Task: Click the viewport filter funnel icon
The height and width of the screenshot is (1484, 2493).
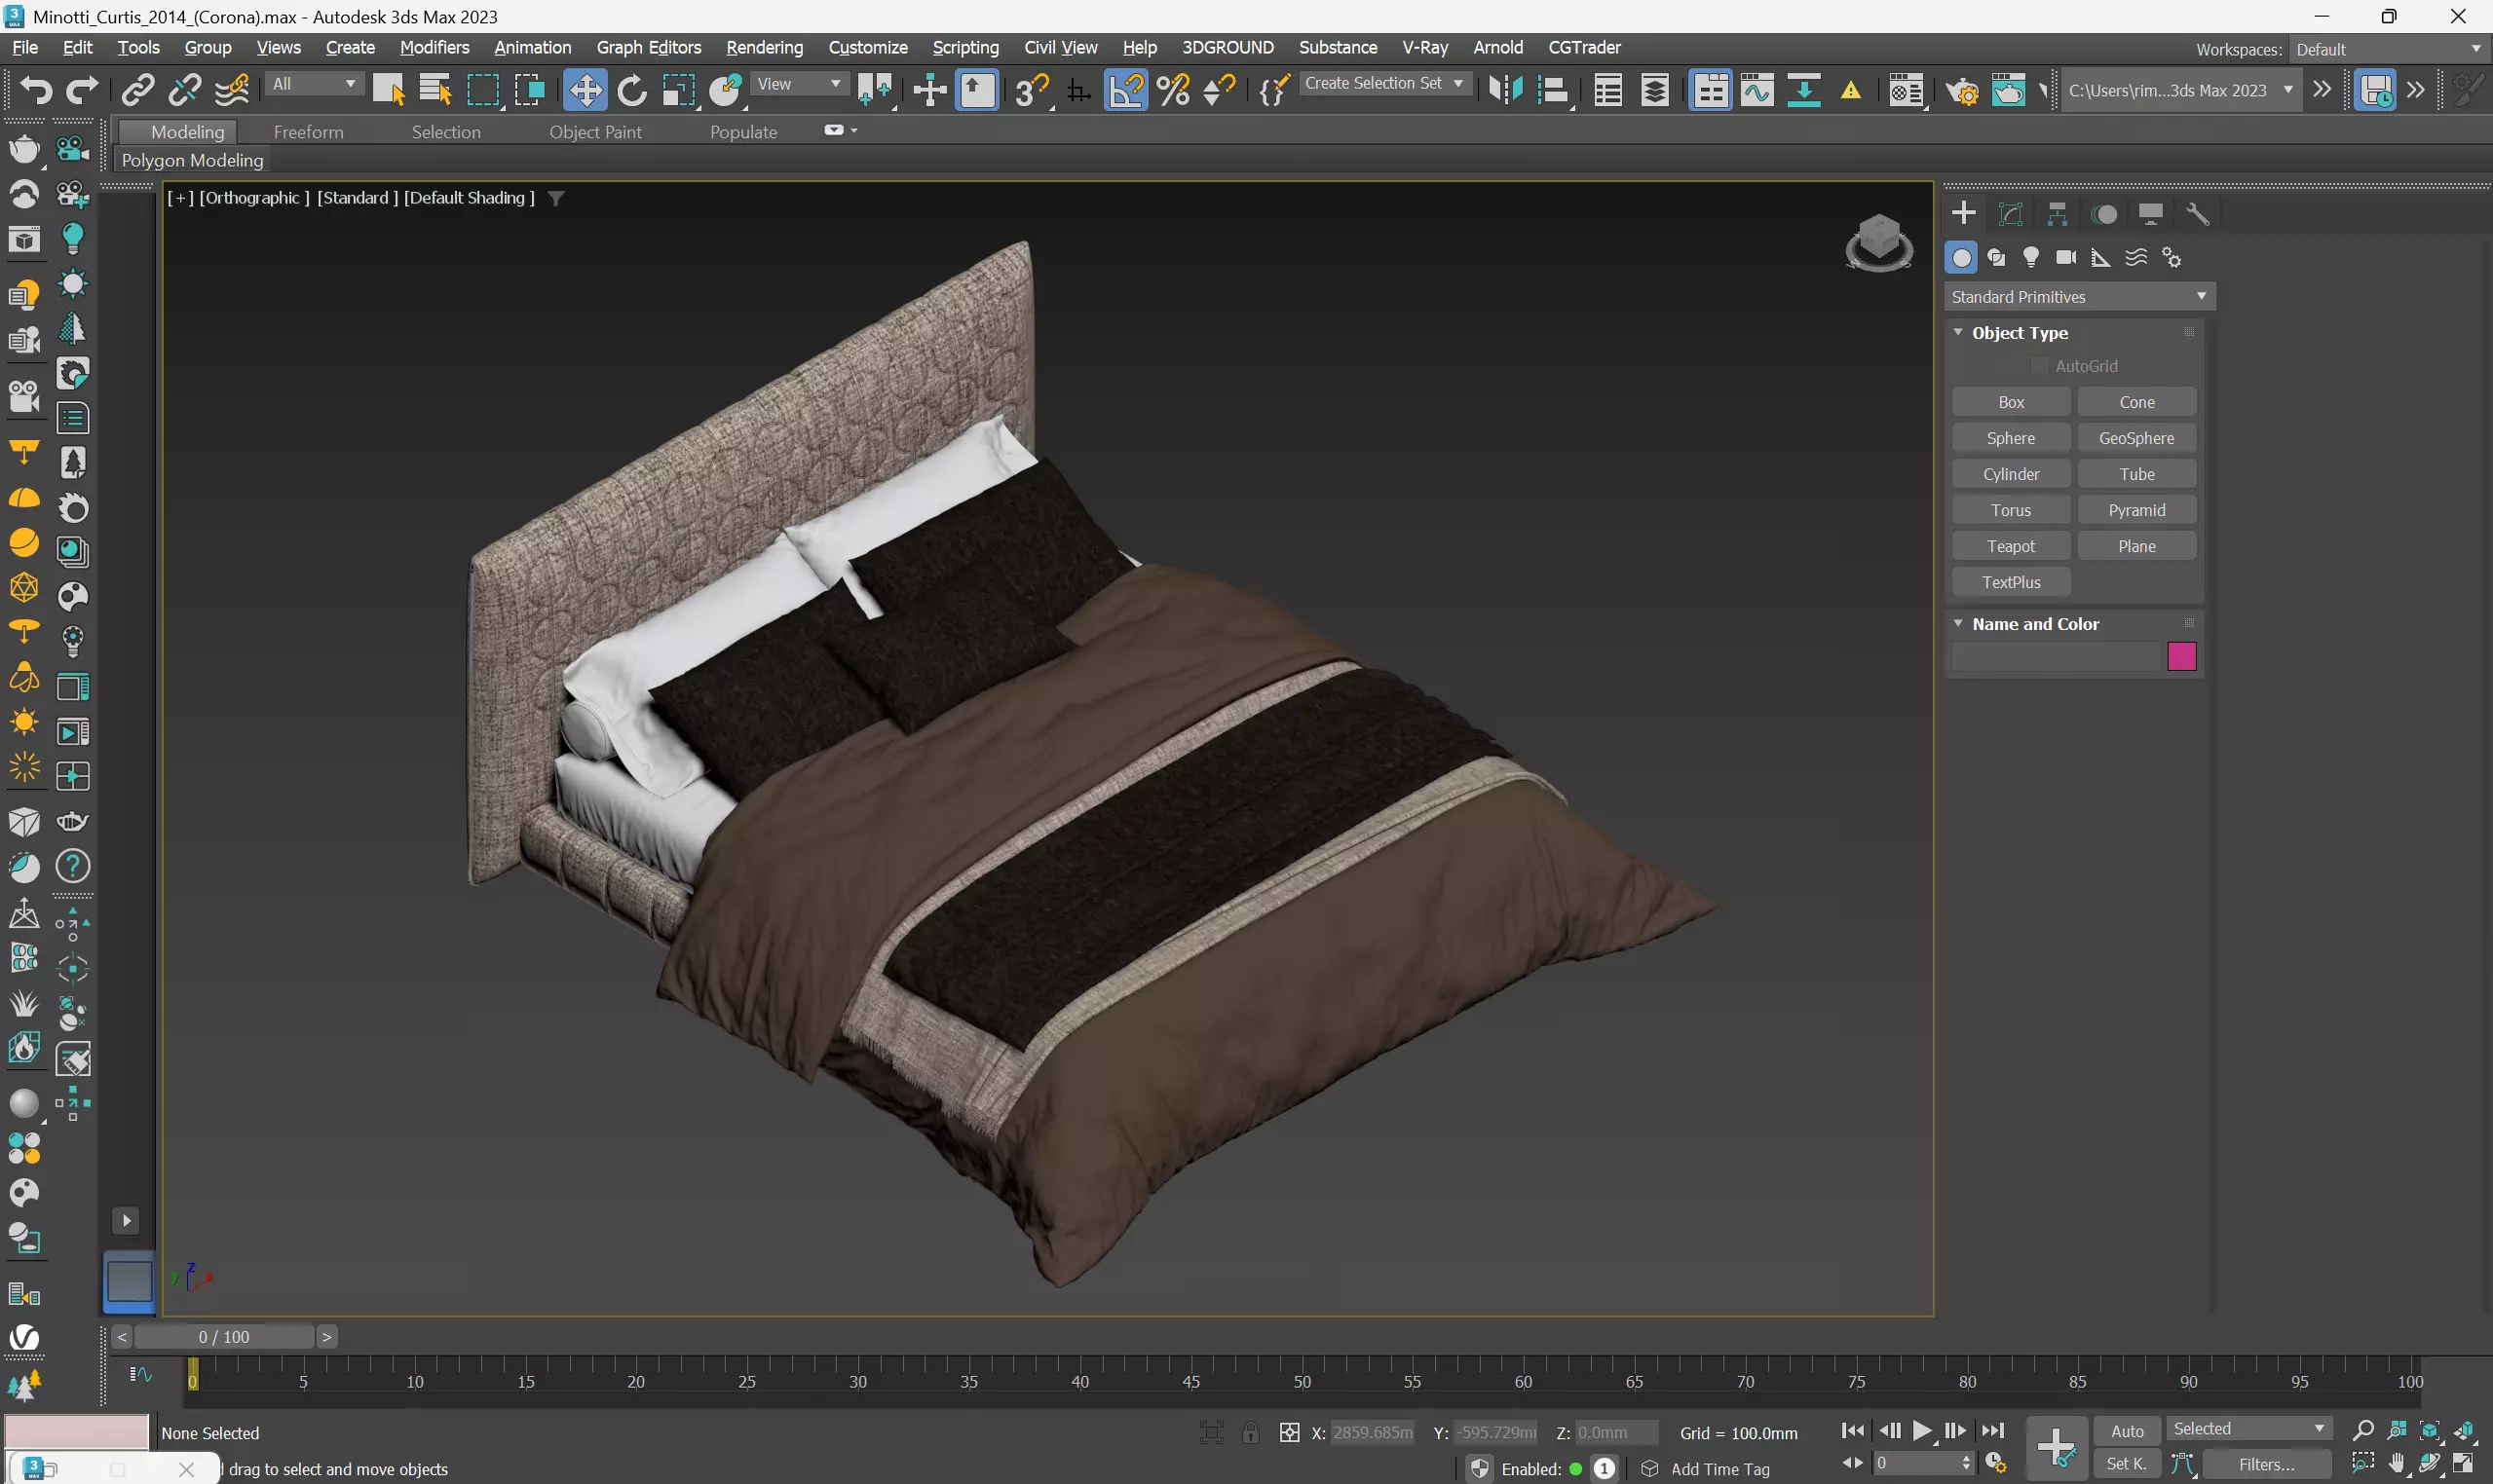Action: click(556, 198)
